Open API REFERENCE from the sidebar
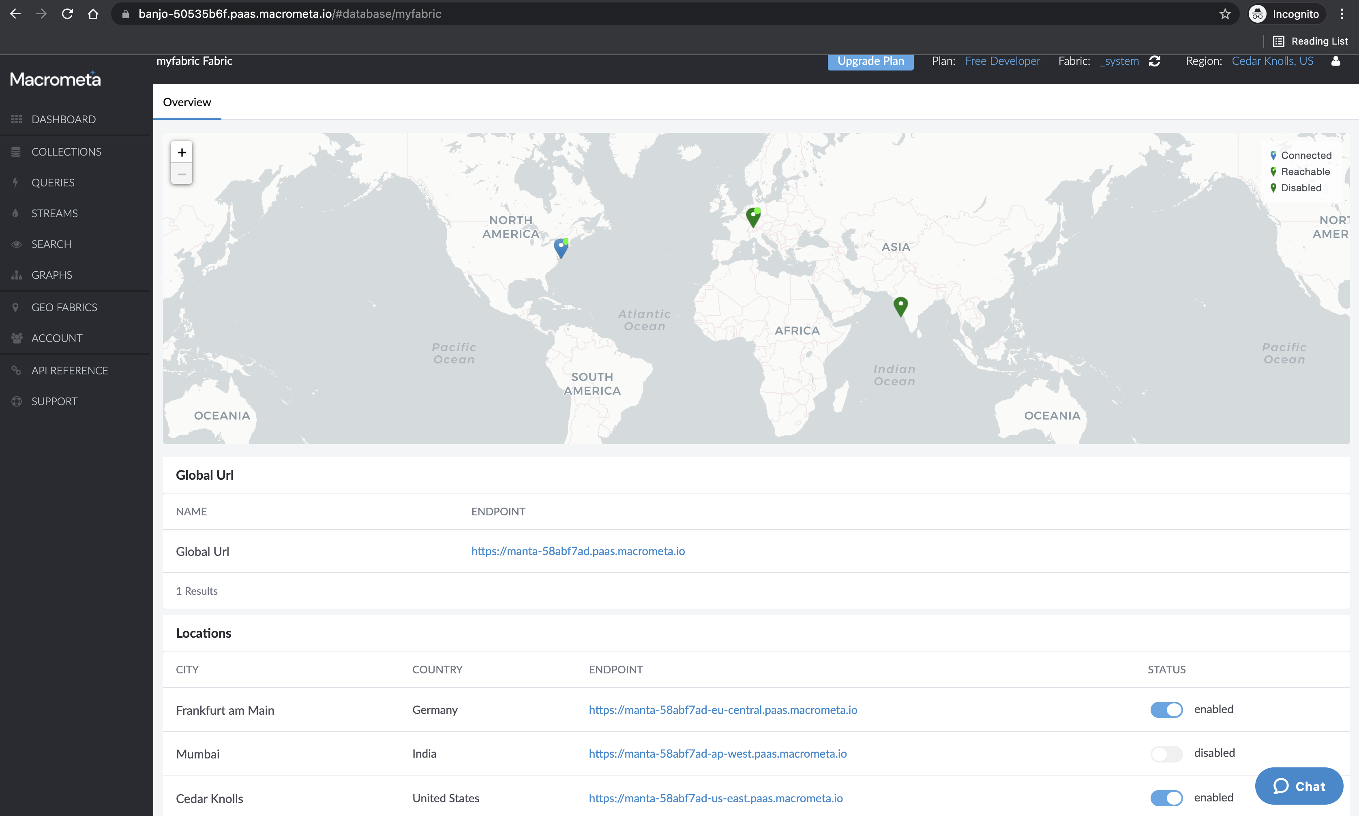This screenshot has width=1359, height=816. coord(70,371)
